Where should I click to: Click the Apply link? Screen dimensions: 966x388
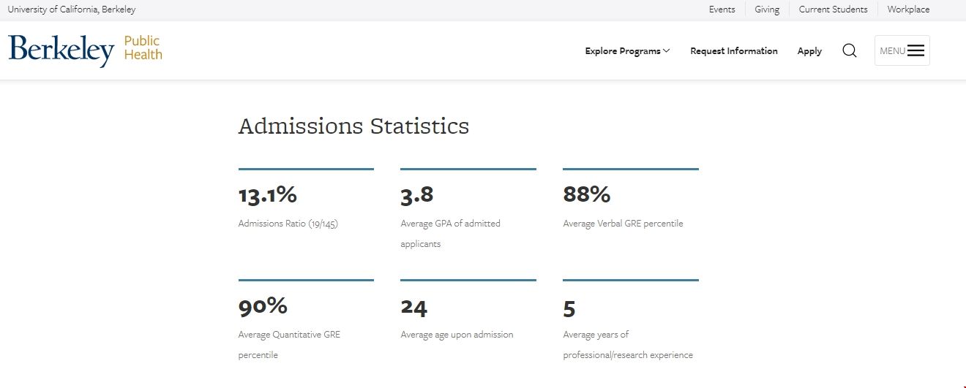(809, 51)
